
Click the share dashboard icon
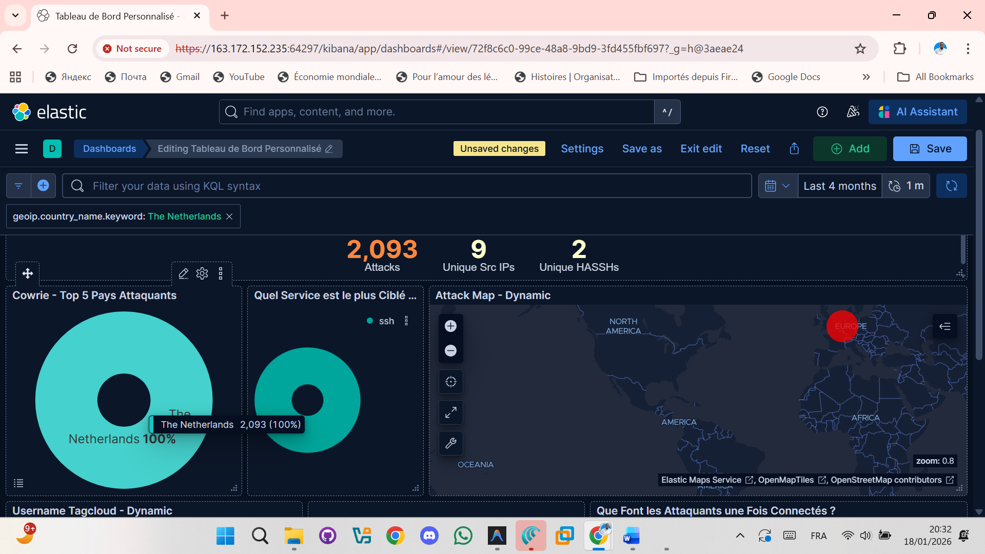794,149
